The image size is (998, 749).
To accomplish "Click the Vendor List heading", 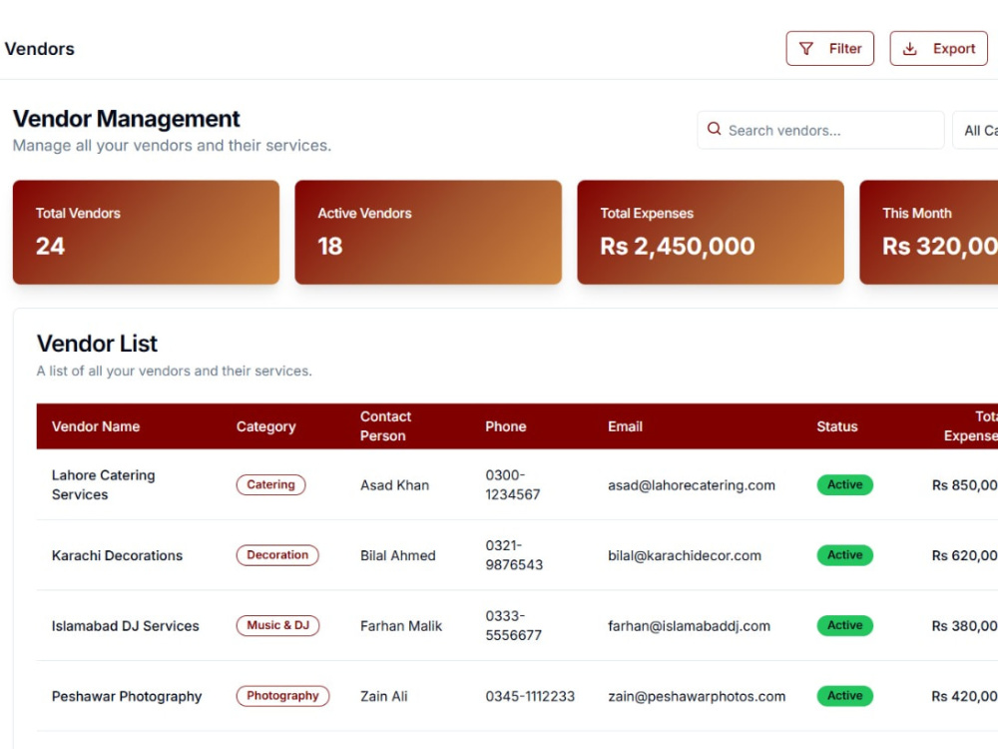I will click(x=97, y=344).
